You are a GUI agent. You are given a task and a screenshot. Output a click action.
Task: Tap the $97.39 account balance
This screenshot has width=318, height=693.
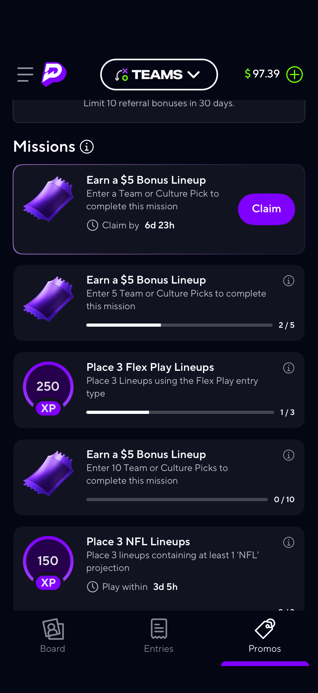tap(262, 74)
